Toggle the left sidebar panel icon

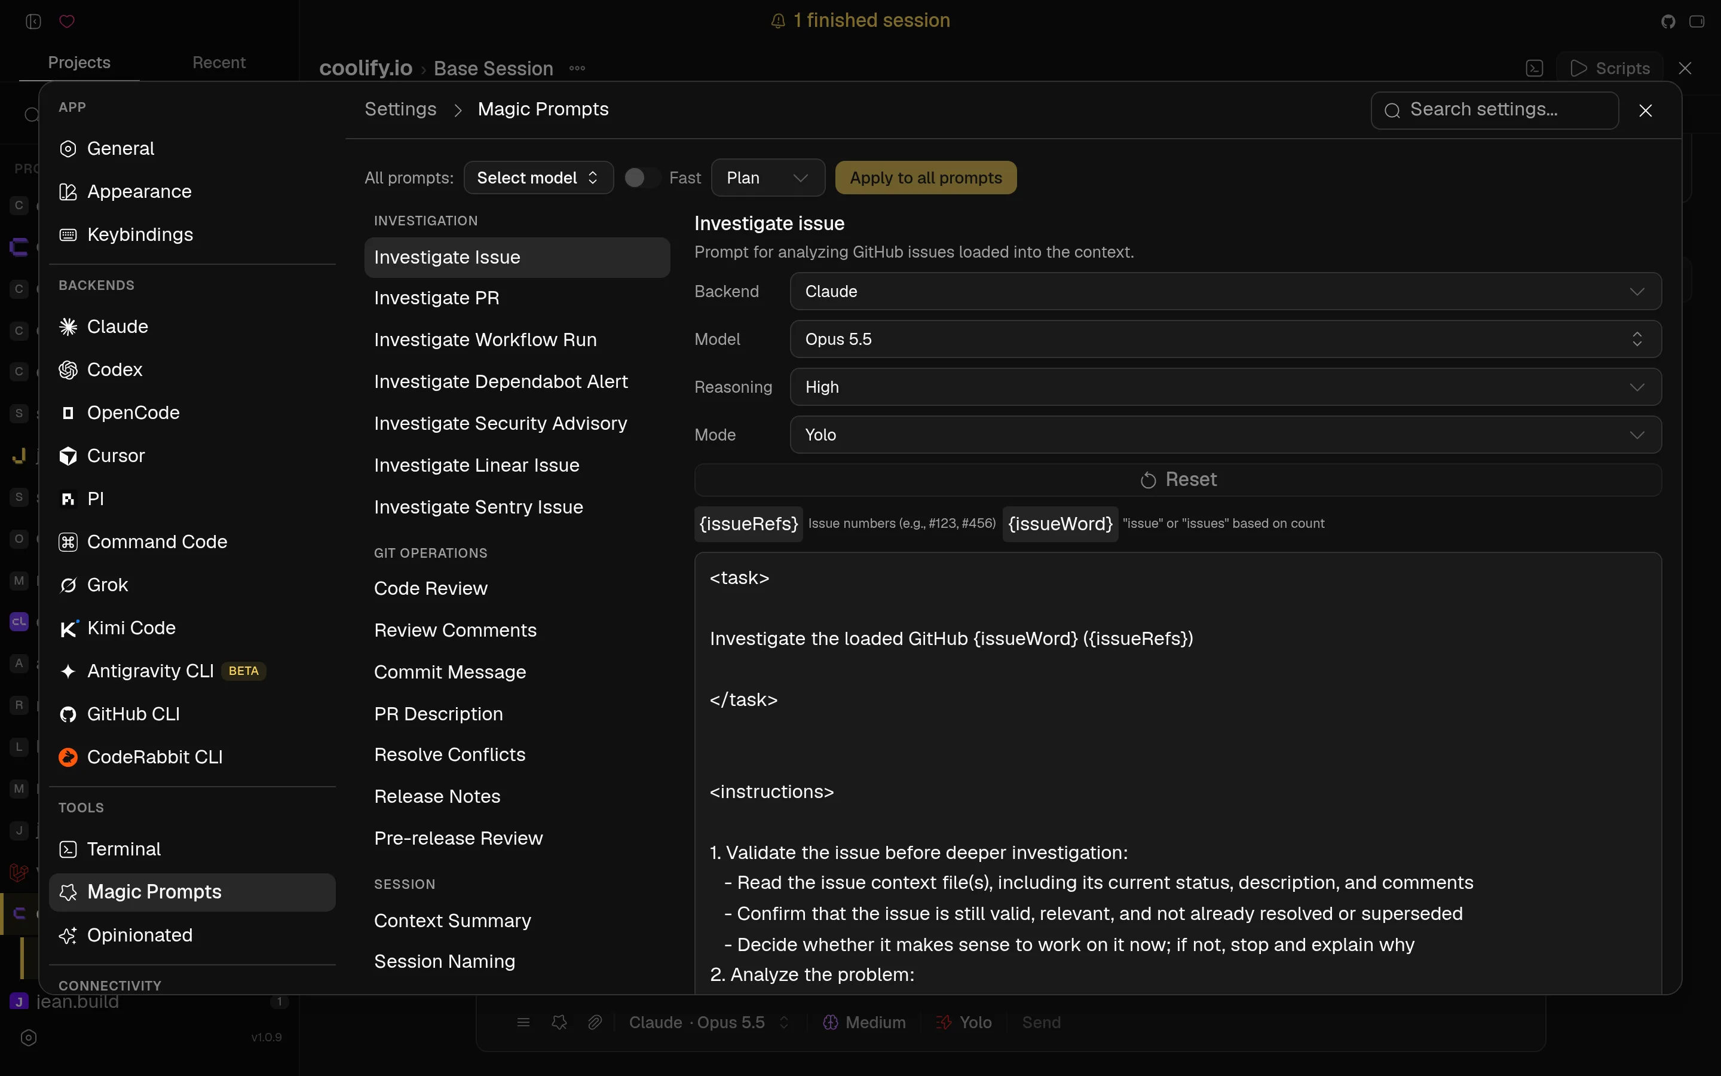[33, 22]
